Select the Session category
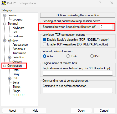Image resolution: width=117 pixels, height=114 pixels. tap(12, 15)
